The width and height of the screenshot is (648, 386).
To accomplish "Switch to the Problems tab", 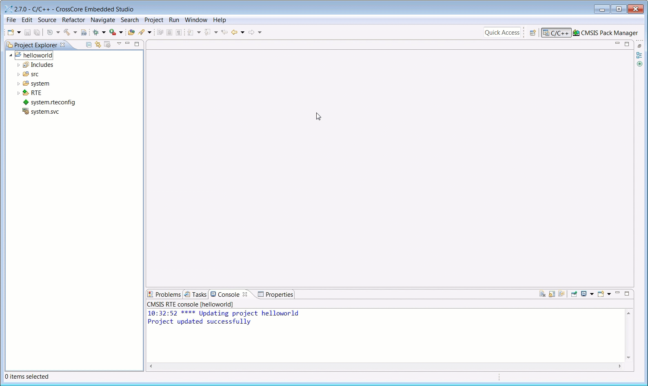I will (164, 294).
